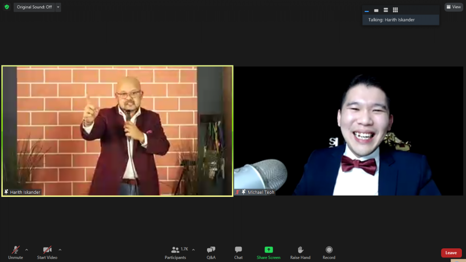
Task: Expand video options arrow beside Start Video
Action: (60, 250)
